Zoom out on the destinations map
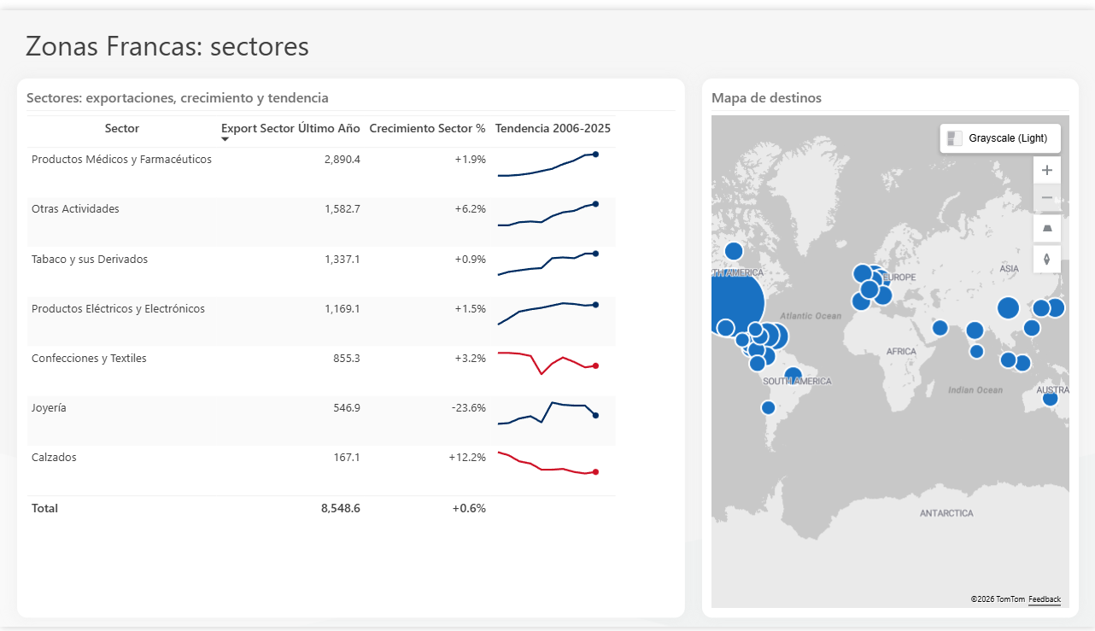The image size is (1095, 631). point(1047,198)
